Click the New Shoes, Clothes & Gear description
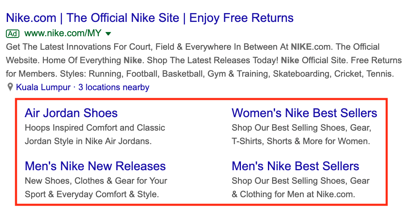417x209 pixels. pyautogui.click(x=96, y=188)
